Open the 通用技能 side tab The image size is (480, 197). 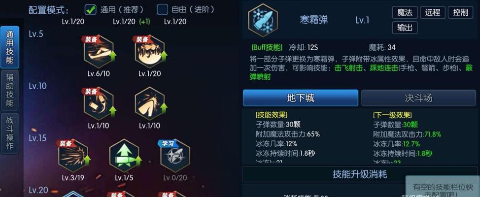[x=10, y=47]
